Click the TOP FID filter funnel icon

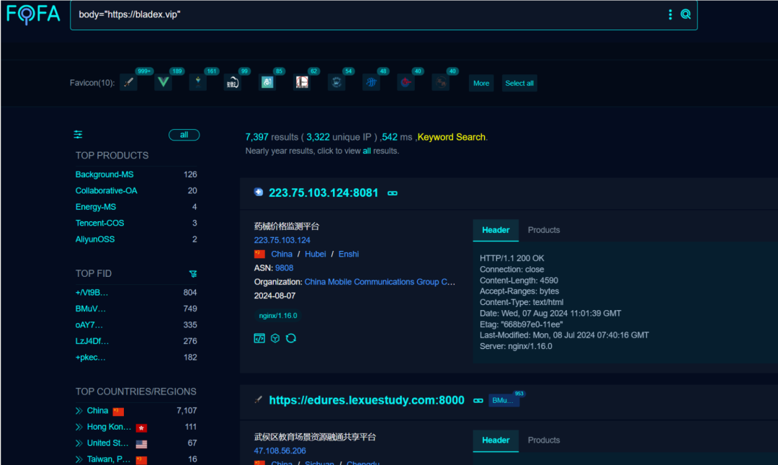tap(193, 274)
